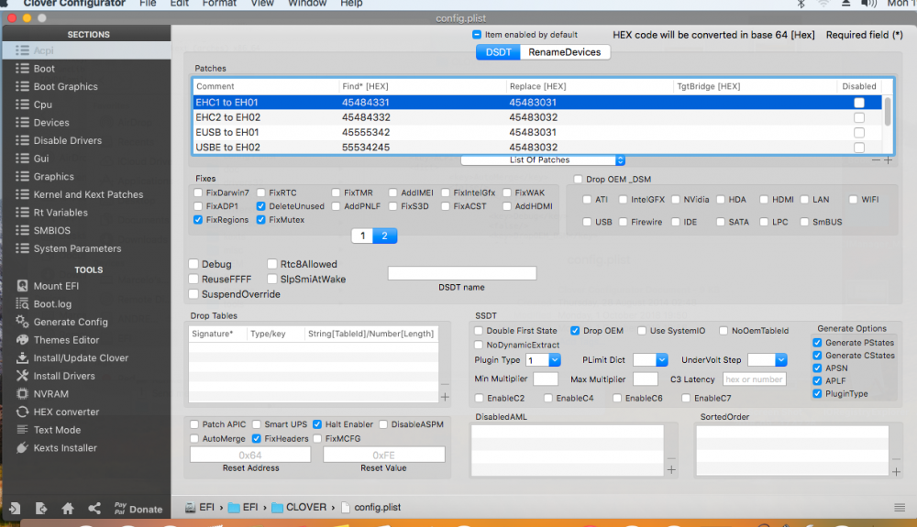Uncheck Halt Enabler option

coord(317,424)
